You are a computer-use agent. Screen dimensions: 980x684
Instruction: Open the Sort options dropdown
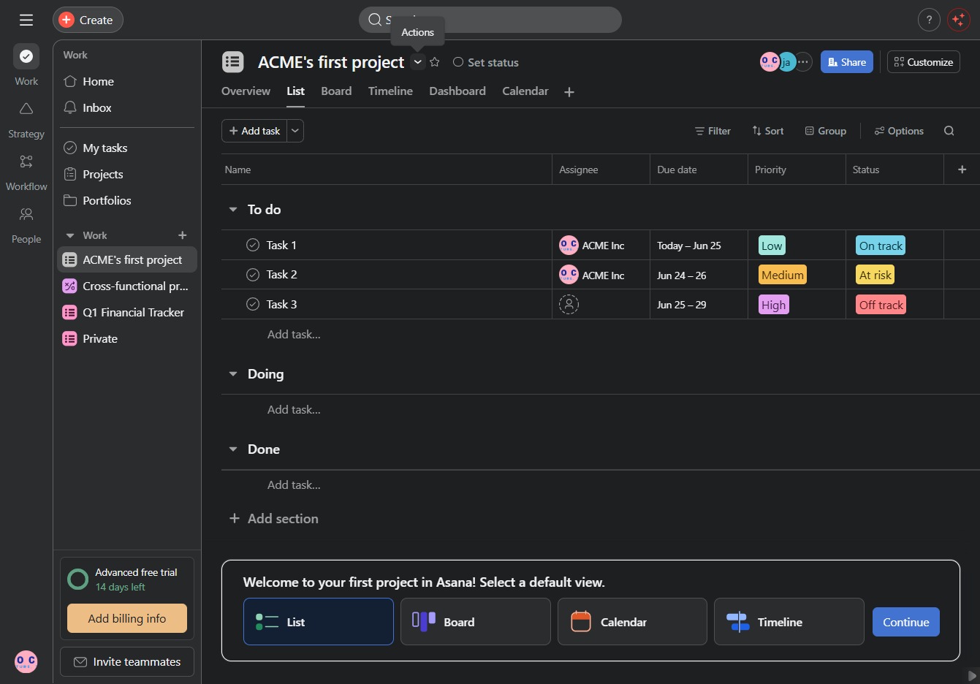[x=767, y=131]
